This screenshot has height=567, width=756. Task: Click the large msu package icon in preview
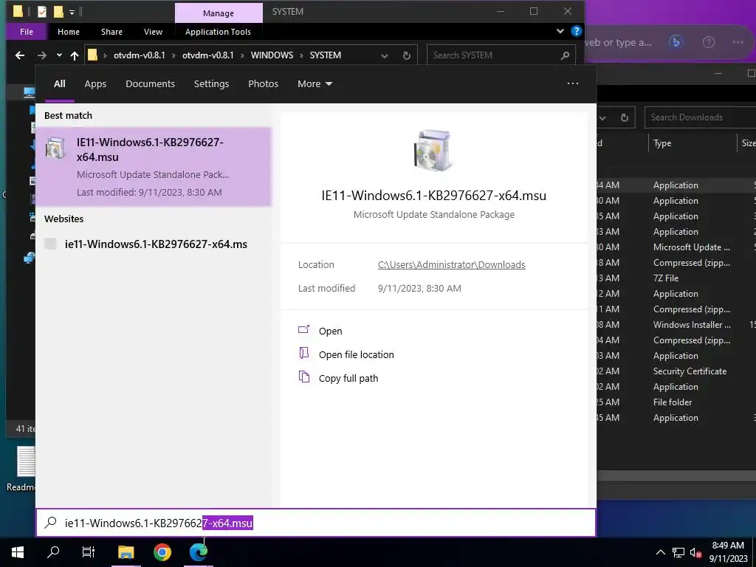(x=433, y=151)
